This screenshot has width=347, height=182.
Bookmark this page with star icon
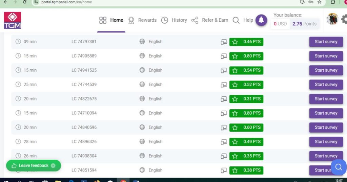pos(319,2)
